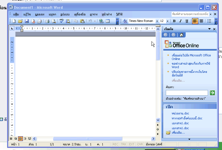Open the แทรก (Insert) menu
222x150 pixels.
click(x=52, y=14)
